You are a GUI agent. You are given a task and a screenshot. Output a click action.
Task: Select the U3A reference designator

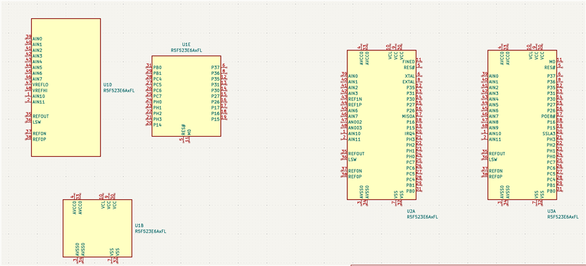552,212
